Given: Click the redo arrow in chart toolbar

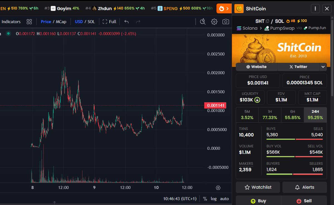Looking at the screenshot, I should click(x=138, y=21).
